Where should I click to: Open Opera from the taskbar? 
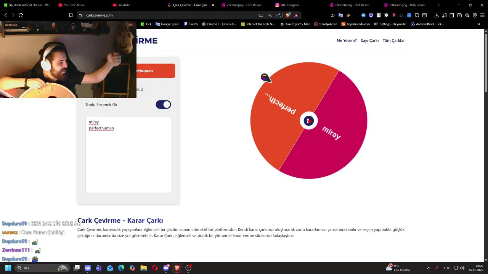[x=154, y=268]
